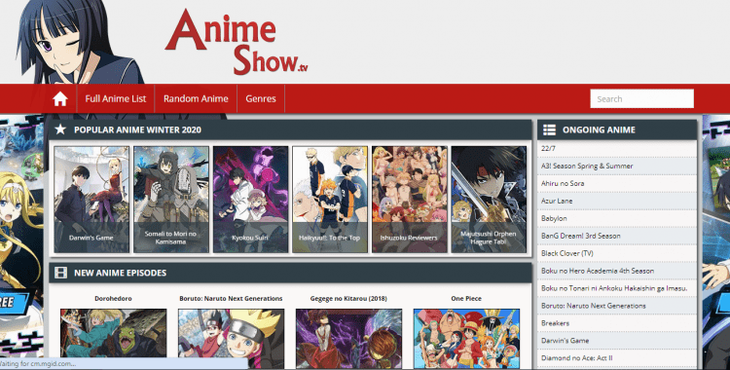Select Breakers in ongoing list
This screenshot has width=730, height=370.
coord(617,323)
